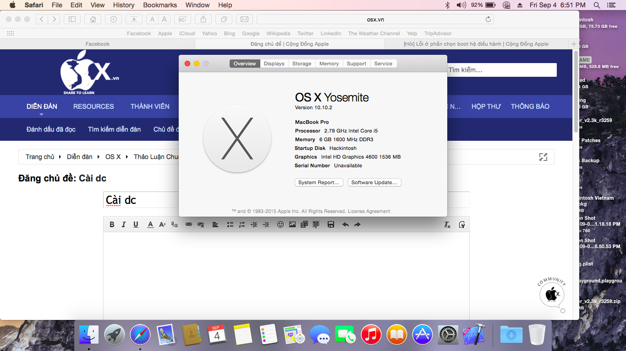Viewport: 626px width, 351px height.
Task: Click the Safari home button
Action: (93, 19)
